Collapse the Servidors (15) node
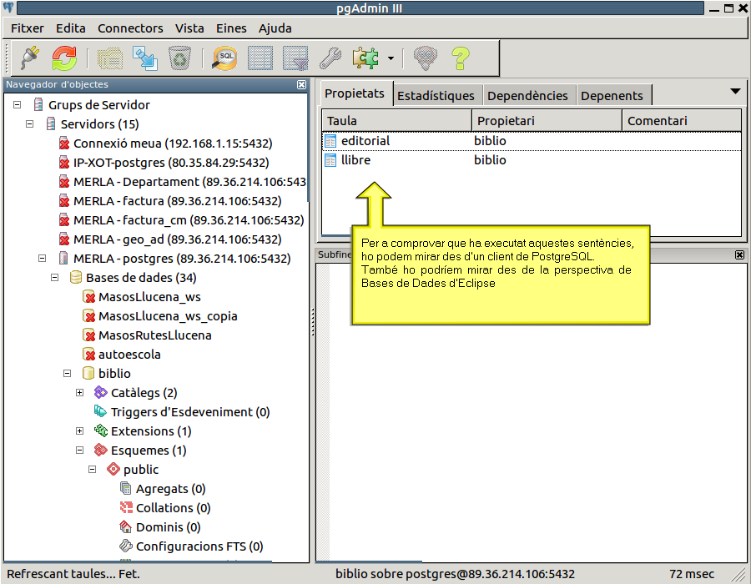 point(30,123)
